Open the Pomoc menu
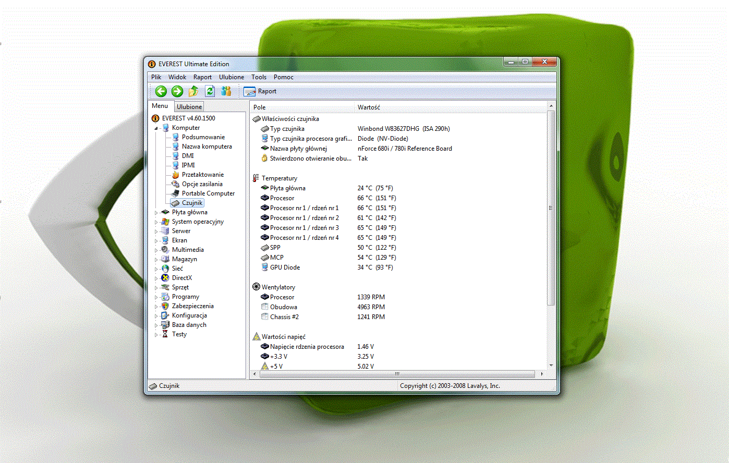729x463 pixels. (284, 77)
